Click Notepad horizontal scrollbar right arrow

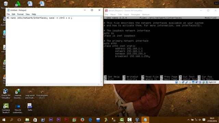pyautogui.click(x=99, y=84)
